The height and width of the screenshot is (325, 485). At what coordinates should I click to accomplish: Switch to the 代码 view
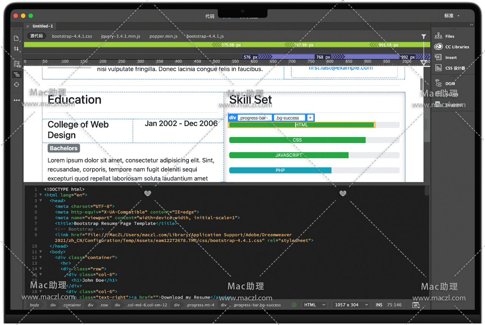(x=210, y=16)
